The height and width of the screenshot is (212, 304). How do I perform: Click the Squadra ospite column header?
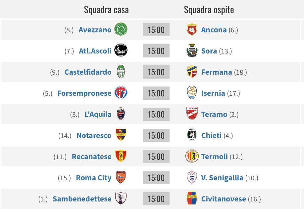[209, 10]
